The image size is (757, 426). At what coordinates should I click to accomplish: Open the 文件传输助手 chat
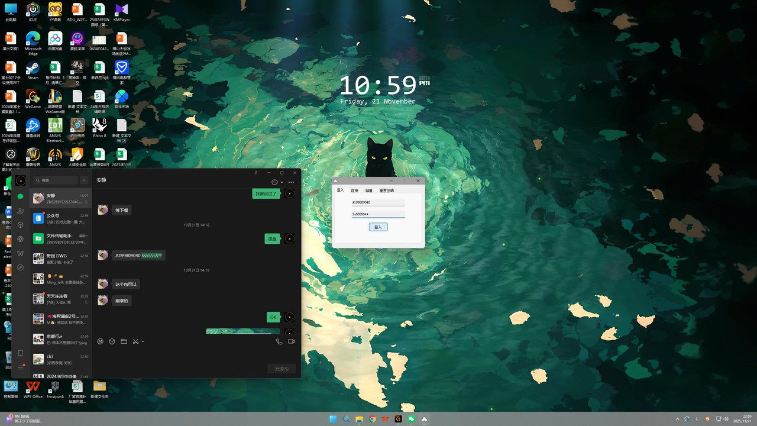click(x=61, y=238)
